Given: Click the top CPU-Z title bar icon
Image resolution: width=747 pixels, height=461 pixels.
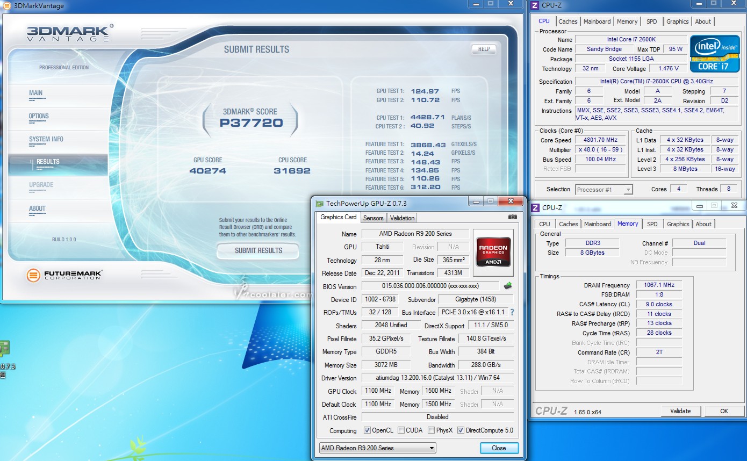Looking at the screenshot, I should click(534, 5).
